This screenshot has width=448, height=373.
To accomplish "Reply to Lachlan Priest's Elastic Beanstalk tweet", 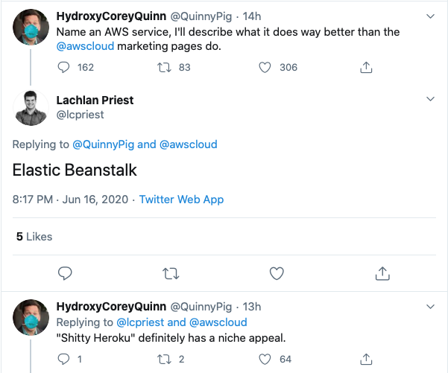I will (x=65, y=273).
